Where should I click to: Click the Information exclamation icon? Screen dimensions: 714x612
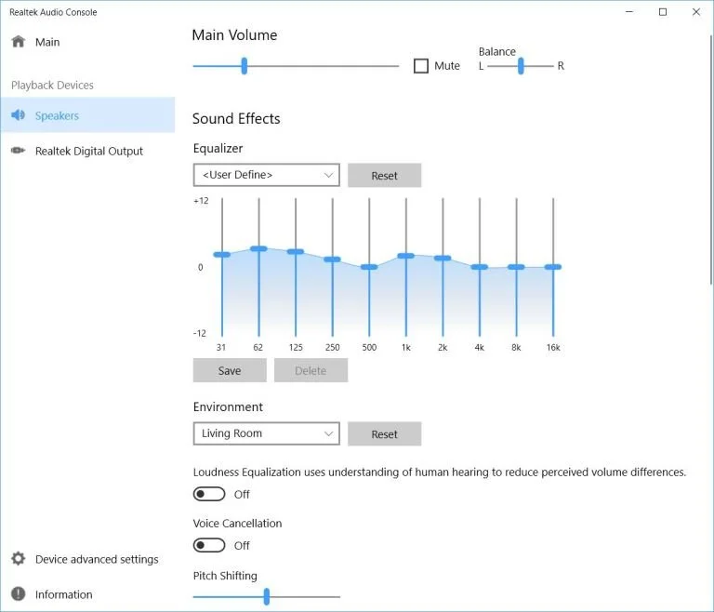pos(19,593)
